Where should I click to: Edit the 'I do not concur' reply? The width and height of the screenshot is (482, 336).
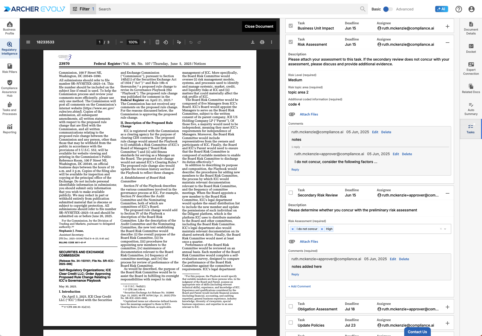point(396,154)
